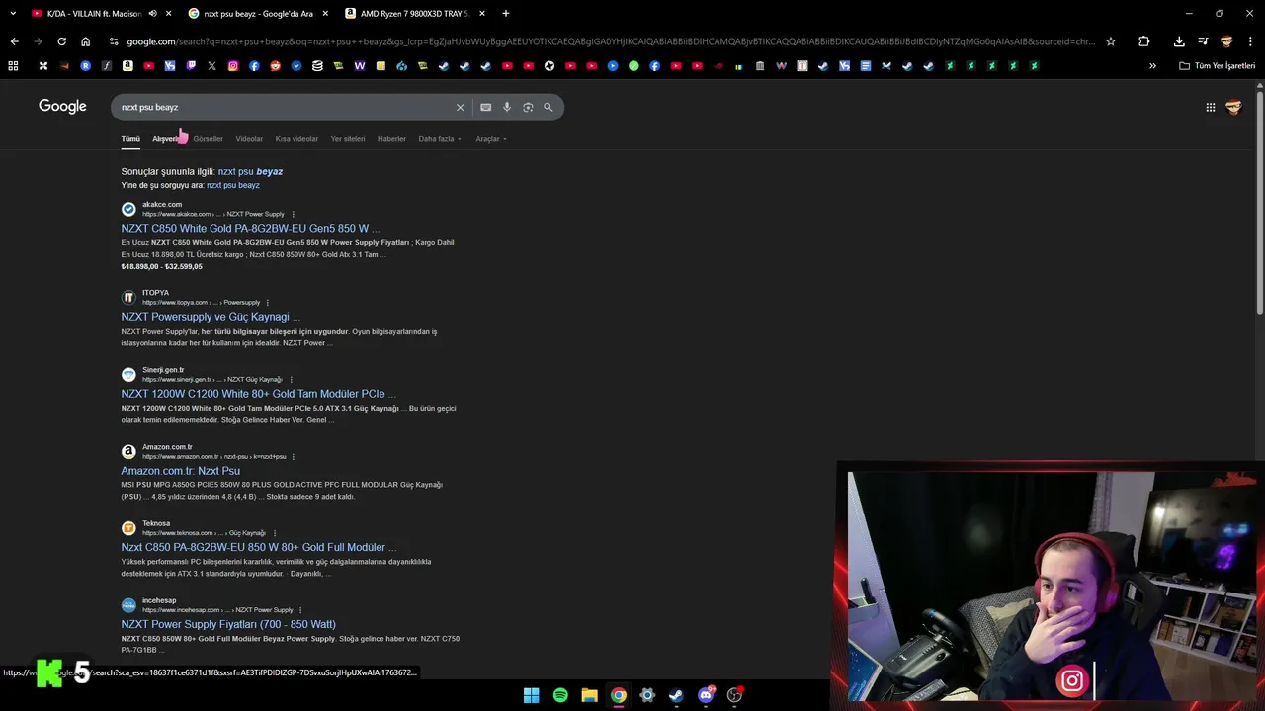Mute the K/DA VILLAIN tab audio
Image resolution: width=1265 pixels, height=711 pixels.
(x=152, y=14)
